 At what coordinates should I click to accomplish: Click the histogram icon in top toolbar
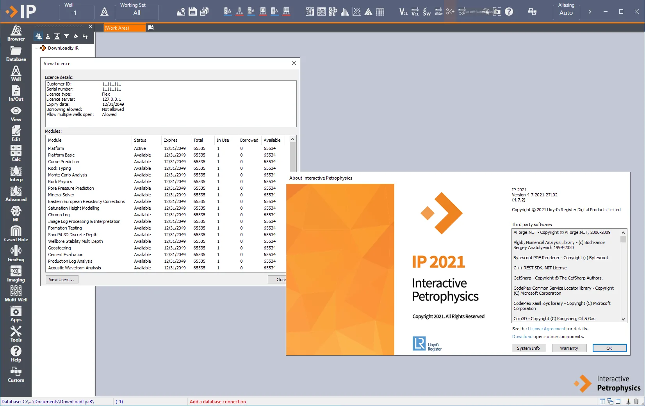(x=345, y=12)
